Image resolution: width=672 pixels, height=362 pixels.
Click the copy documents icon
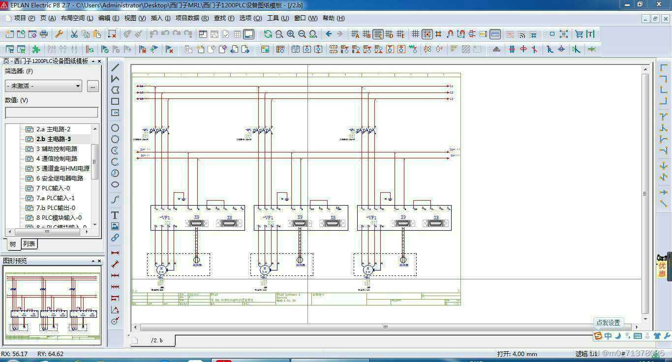[x=86, y=34]
